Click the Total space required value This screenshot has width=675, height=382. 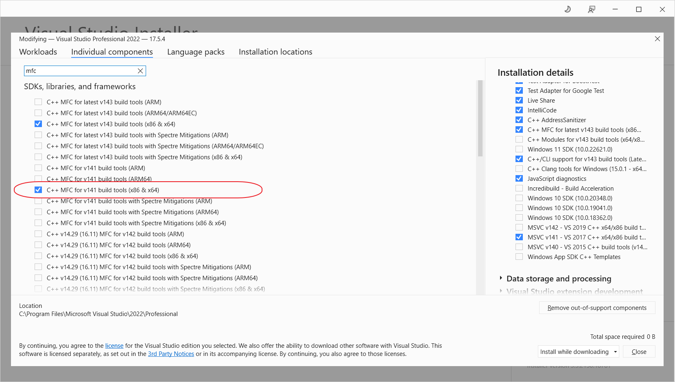pos(651,336)
